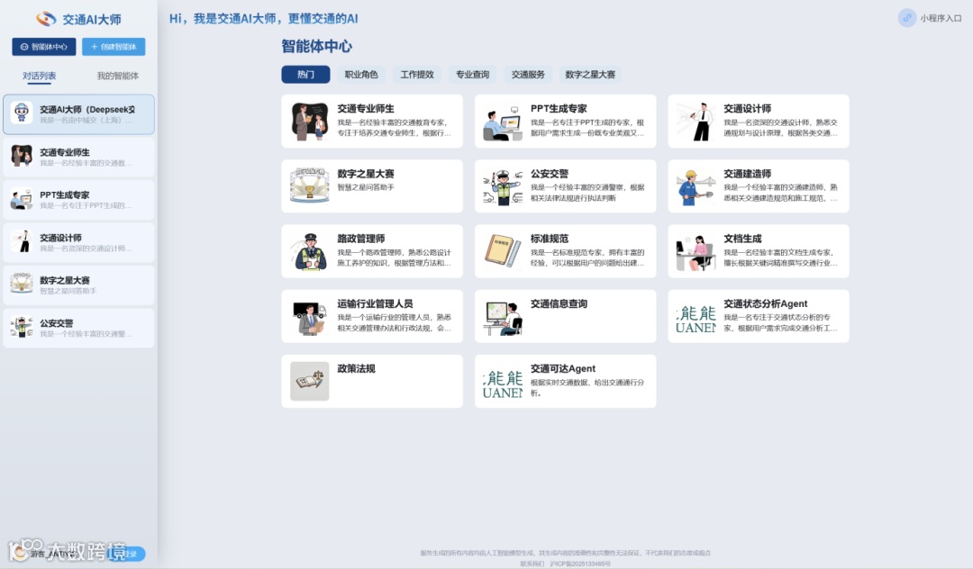
Task: Click the 路政管理师 card officer illustration
Action: click(310, 251)
